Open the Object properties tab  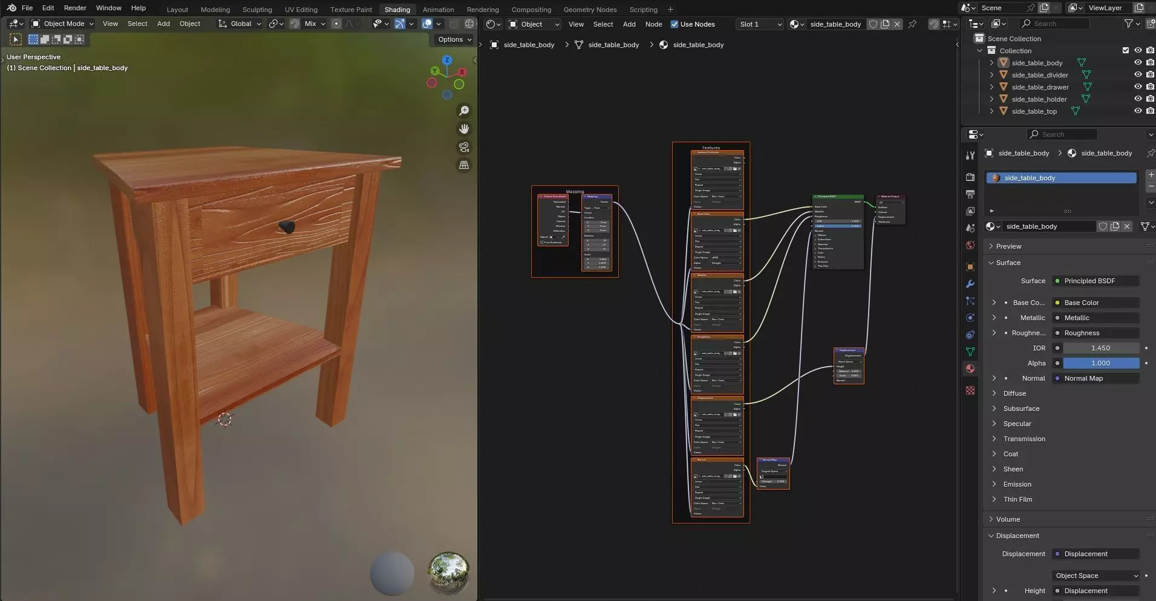pos(970,267)
